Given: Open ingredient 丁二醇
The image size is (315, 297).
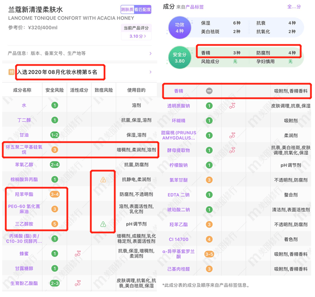Looking at the screenshot, I should 24,120.
